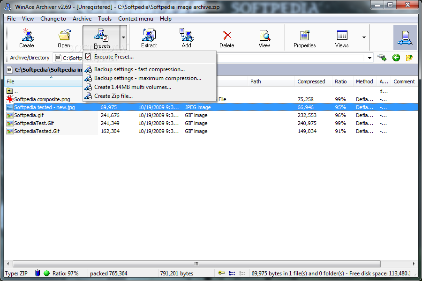Click the SoftpediaTested.Gif file icon

[10, 131]
